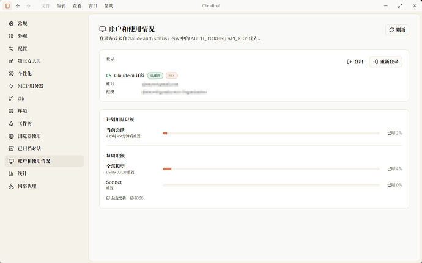Click the Sonnet usage progress bar
This screenshot has height=263, width=422.
271,185
